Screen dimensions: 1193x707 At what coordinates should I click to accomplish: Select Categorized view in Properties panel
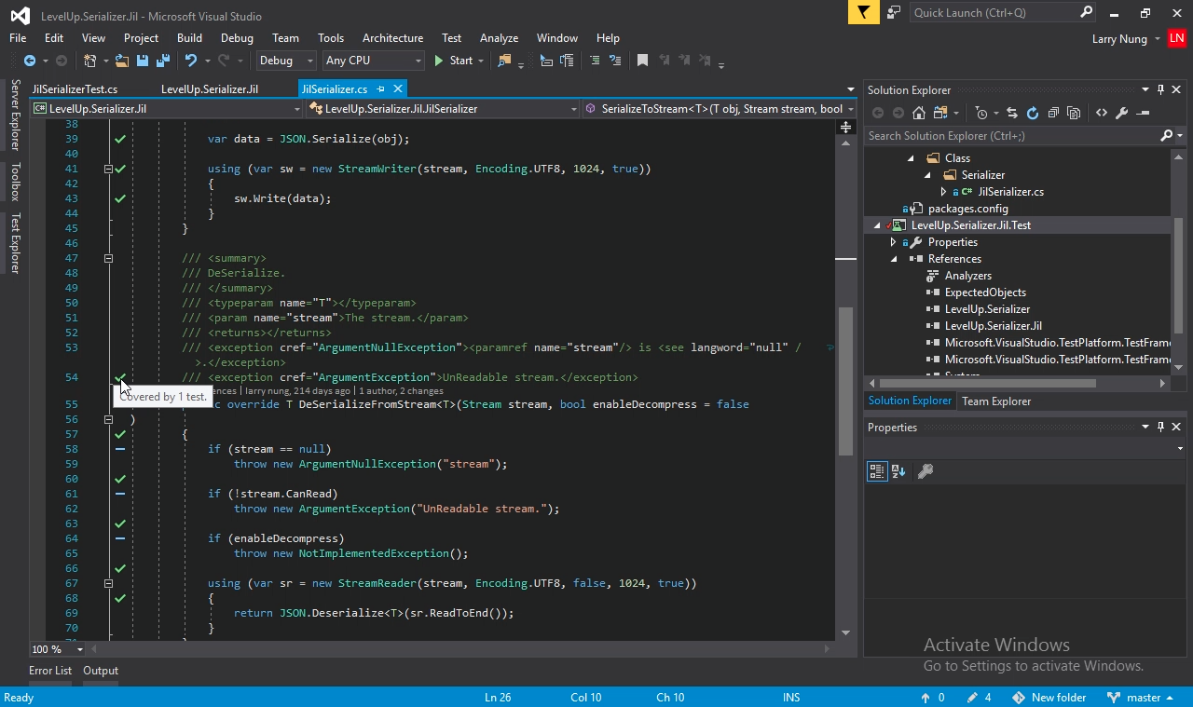pos(877,471)
